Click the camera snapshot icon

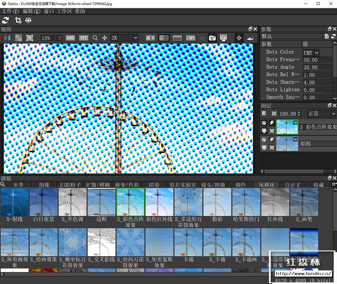pyautogui.click(x=212, y=38)
